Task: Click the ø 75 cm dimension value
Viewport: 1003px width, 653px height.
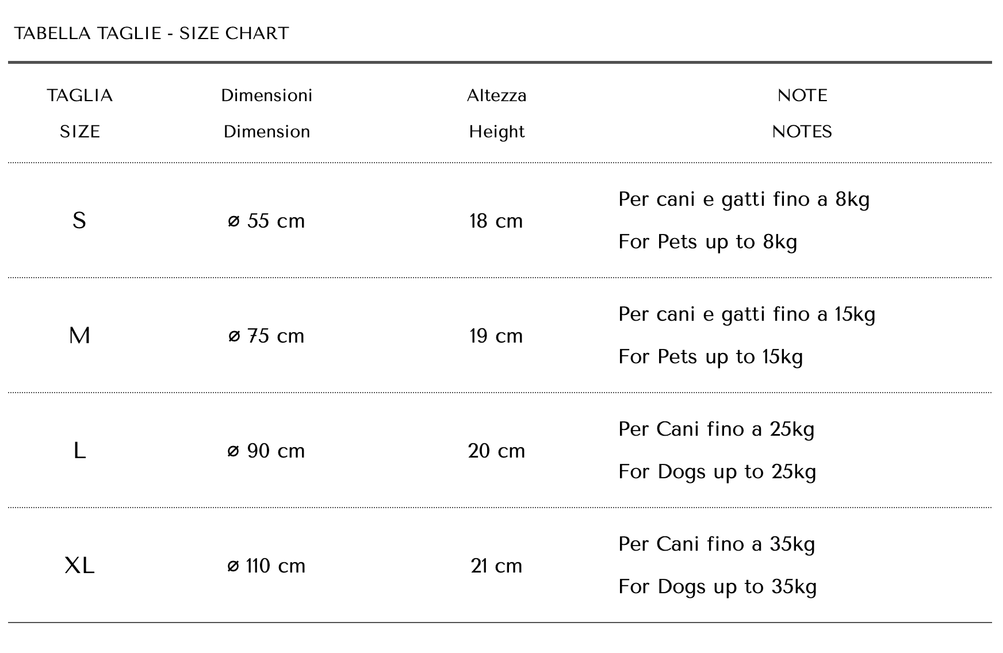Action: (266, 336)
